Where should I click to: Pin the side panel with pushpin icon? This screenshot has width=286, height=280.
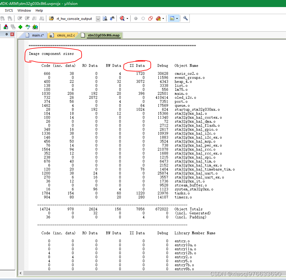click(6, 34)
